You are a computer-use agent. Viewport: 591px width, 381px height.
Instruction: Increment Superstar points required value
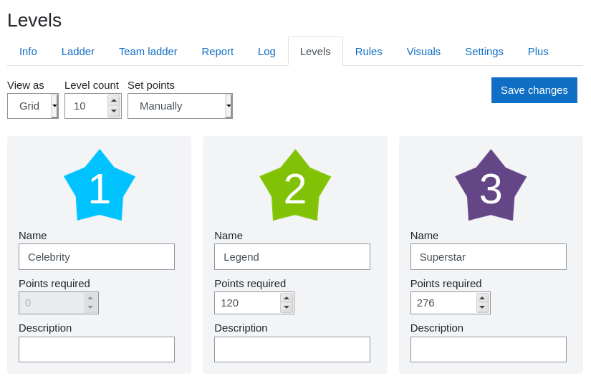click(482, 298)
